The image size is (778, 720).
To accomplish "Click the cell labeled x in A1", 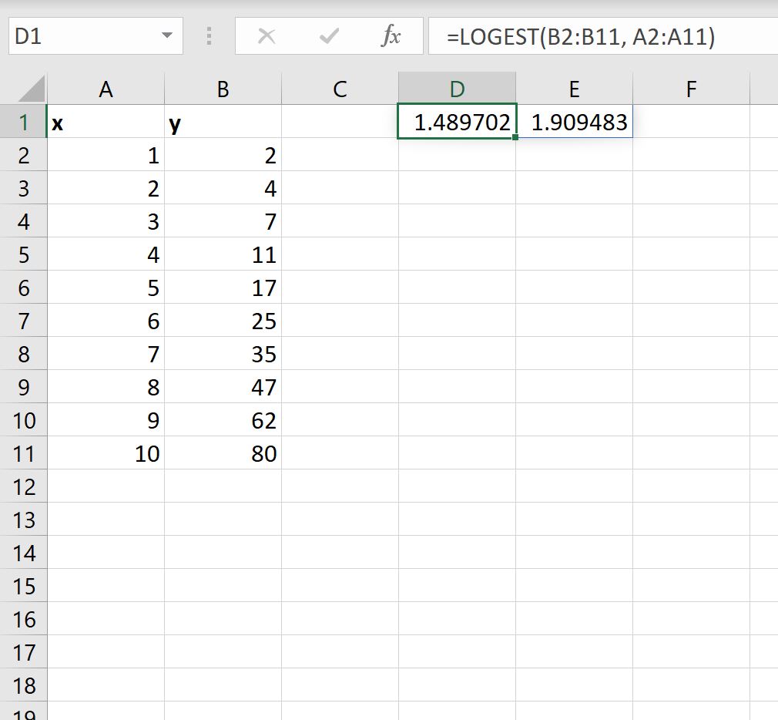I will tap(106, 122).
